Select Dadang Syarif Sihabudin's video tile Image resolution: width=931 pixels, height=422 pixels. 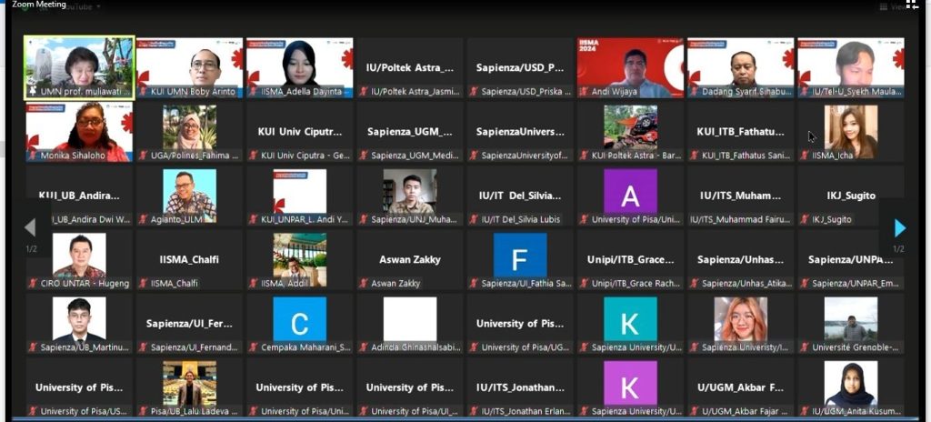click(x=740, y=62)
